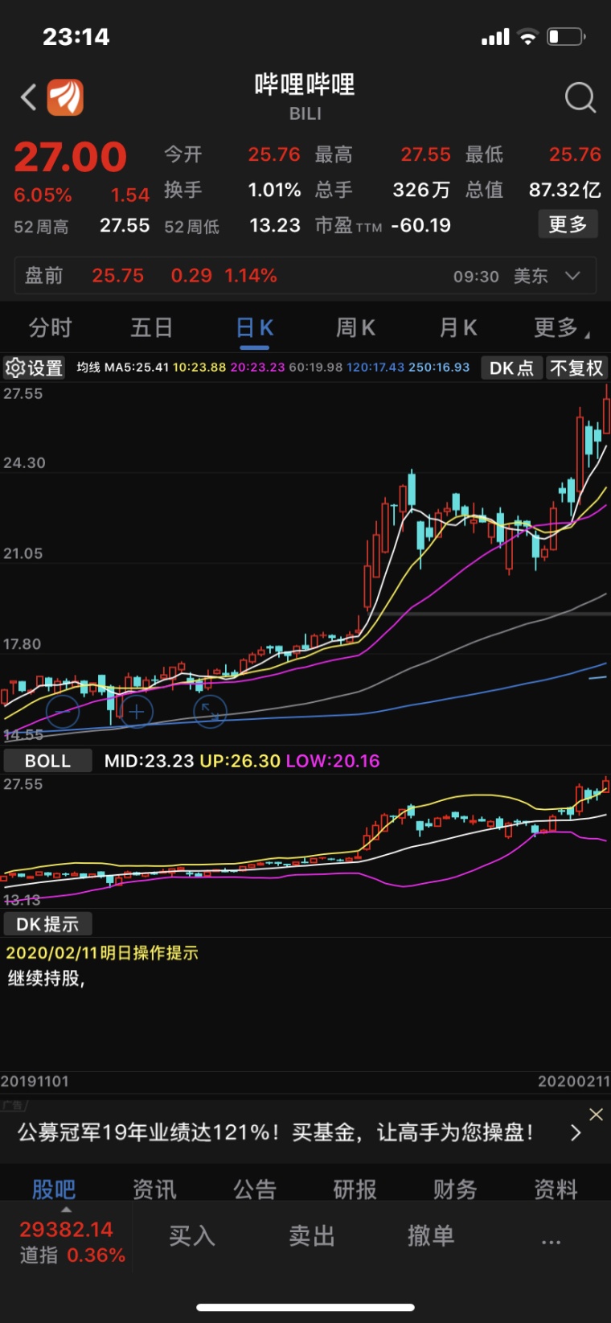Tap the yellow MA10 value 10:23.88

199,368
